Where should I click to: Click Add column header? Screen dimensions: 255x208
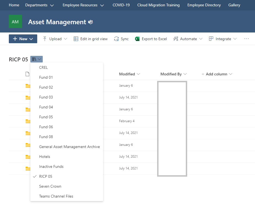(217, 74)
